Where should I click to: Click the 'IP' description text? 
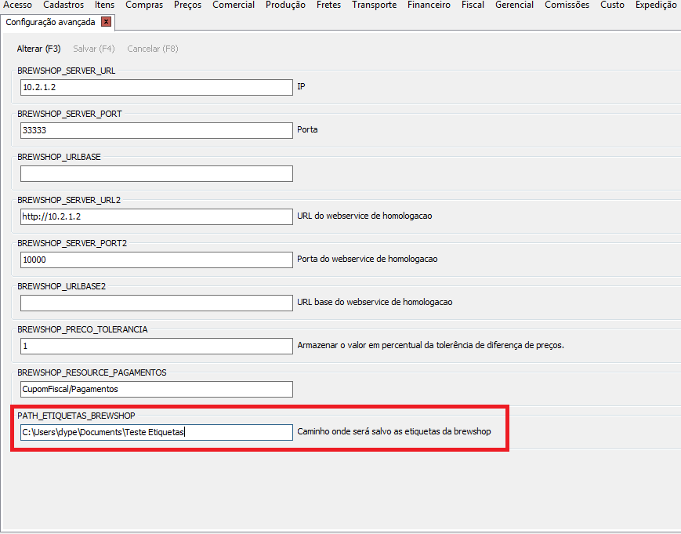301,86
